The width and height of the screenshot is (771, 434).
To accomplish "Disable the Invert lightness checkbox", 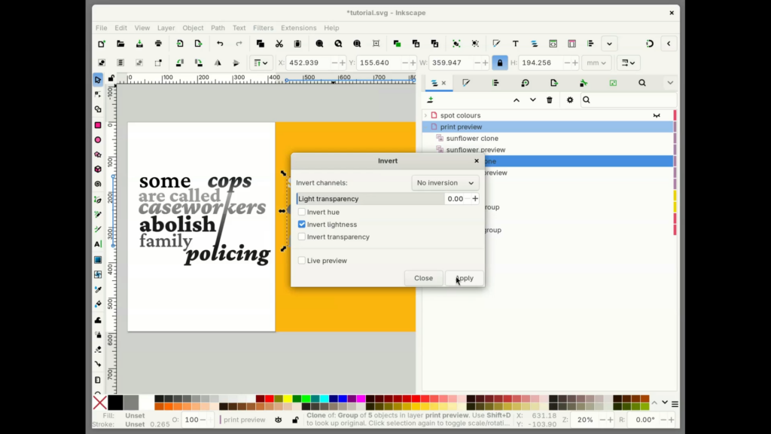I will pyautogui.click(x=302, y=224).
